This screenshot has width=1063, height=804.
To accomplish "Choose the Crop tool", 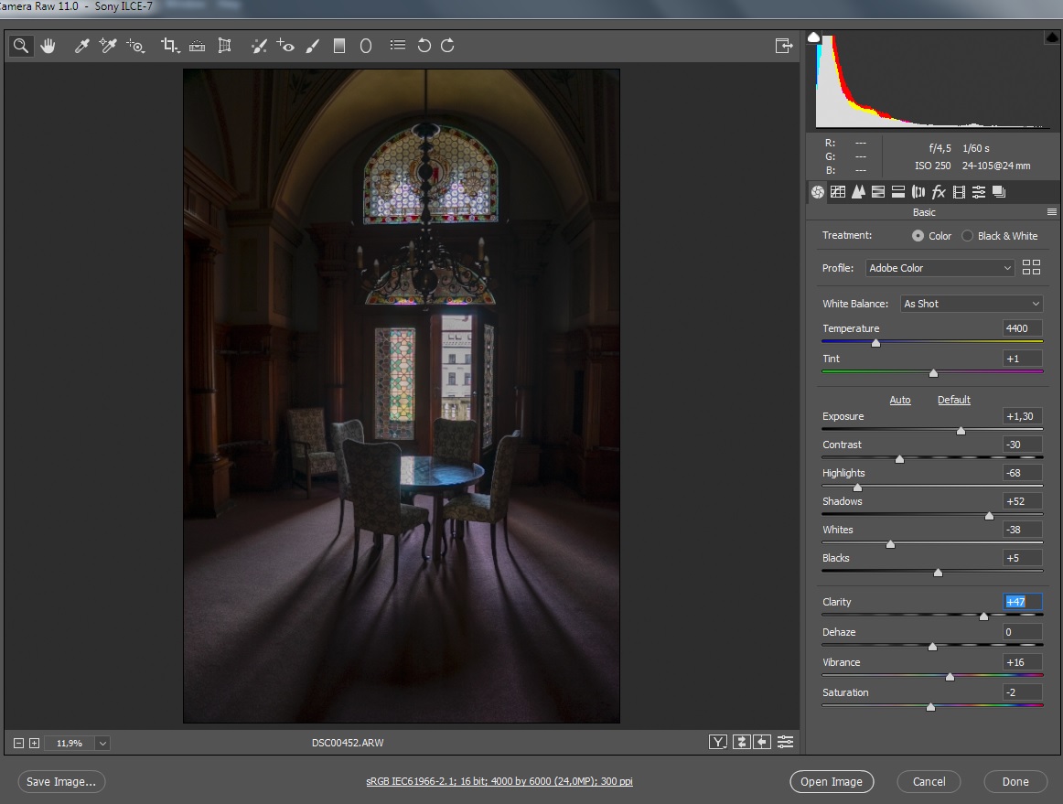I will [169, 46].
